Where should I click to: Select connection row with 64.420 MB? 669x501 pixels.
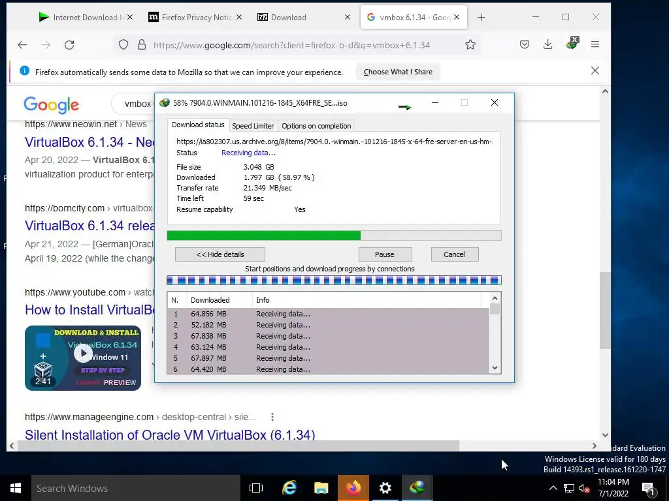(x=329, y=369)
